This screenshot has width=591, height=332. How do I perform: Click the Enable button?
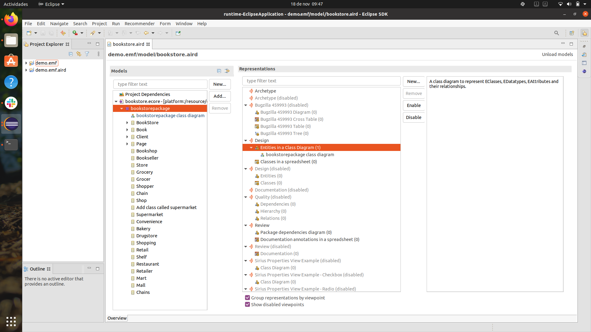click(x=414, y=105)
